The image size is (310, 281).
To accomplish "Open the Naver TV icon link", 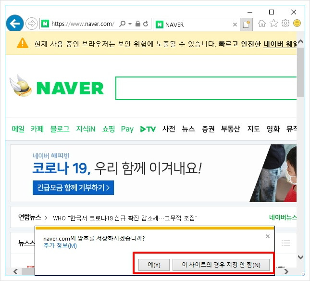I will point(148,129).
